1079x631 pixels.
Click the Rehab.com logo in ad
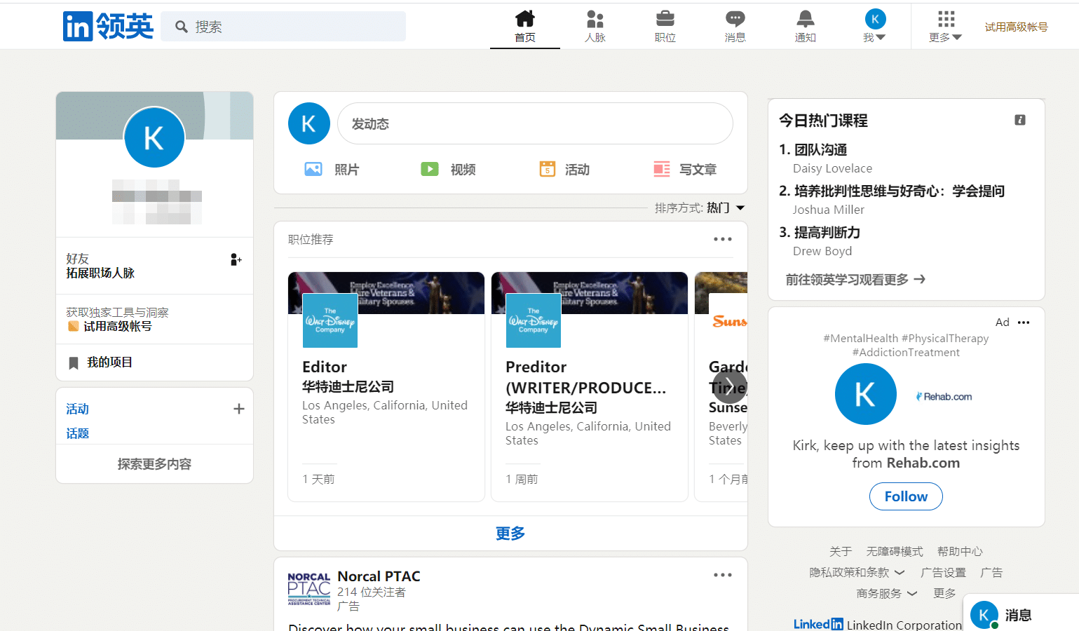(x=944, y=397)
